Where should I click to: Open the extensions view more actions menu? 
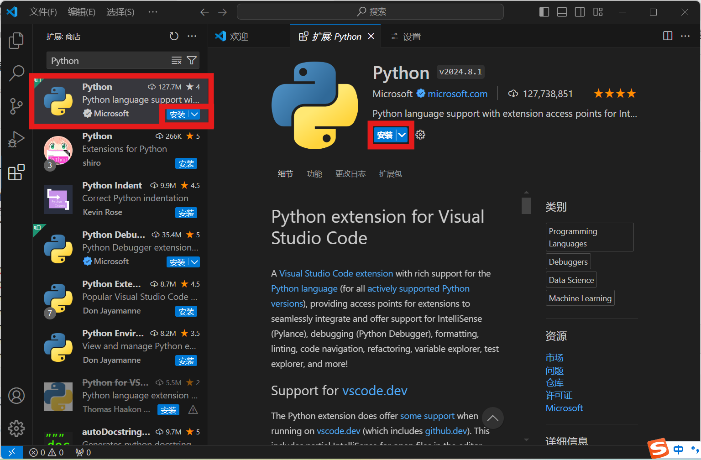pyautogui.click(x=192, y=36)
